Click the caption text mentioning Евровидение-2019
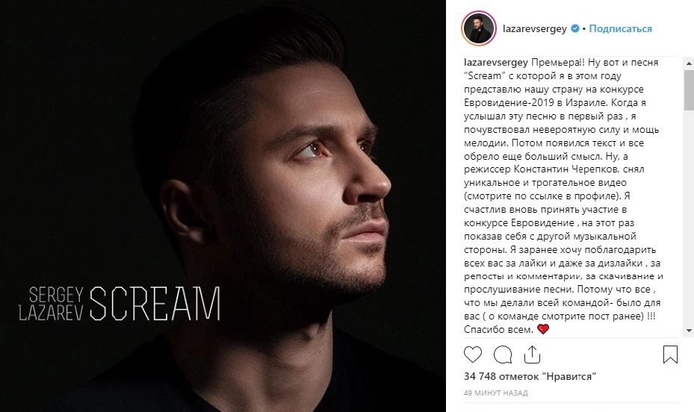Screen dimensions: 694x412 click(509, 102)
